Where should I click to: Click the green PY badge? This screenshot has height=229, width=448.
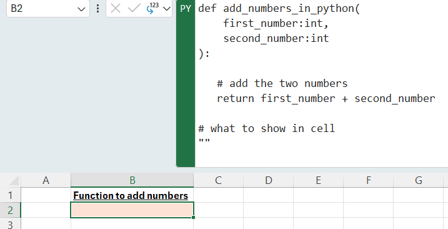(x=186, y=9)
